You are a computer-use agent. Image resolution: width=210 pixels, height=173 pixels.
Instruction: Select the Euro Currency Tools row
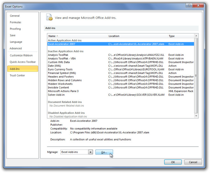(121, 69)
